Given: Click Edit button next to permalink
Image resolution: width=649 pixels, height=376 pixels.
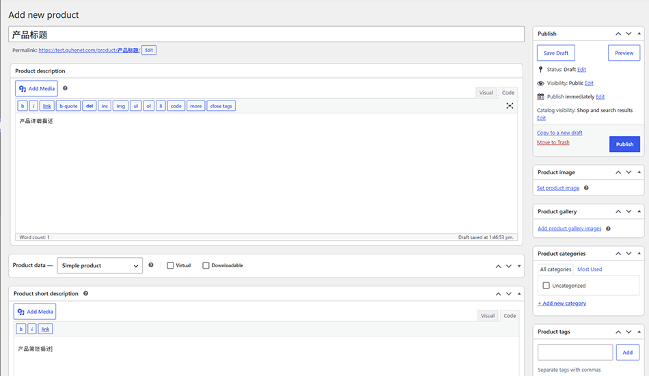Looking at the screenshot, I should (x=149, y=50).
